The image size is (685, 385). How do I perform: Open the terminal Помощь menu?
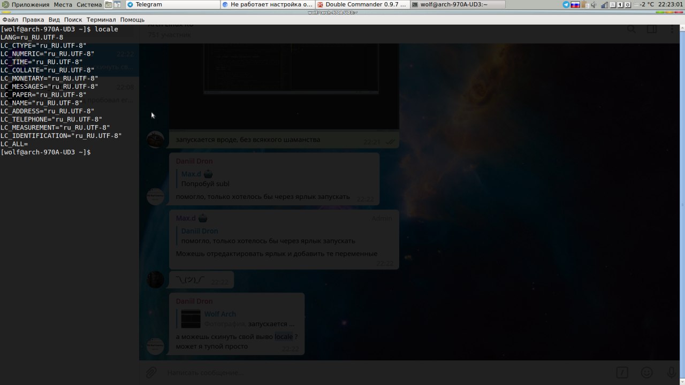[x=132, y=20]
